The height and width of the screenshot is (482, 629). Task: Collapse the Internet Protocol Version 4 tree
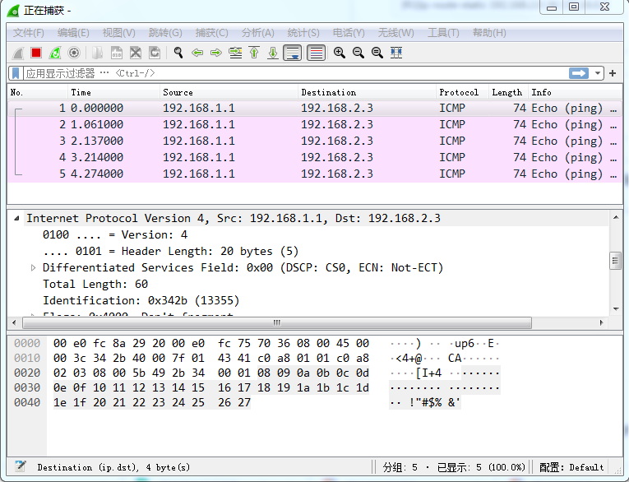[x=16, y=218]
